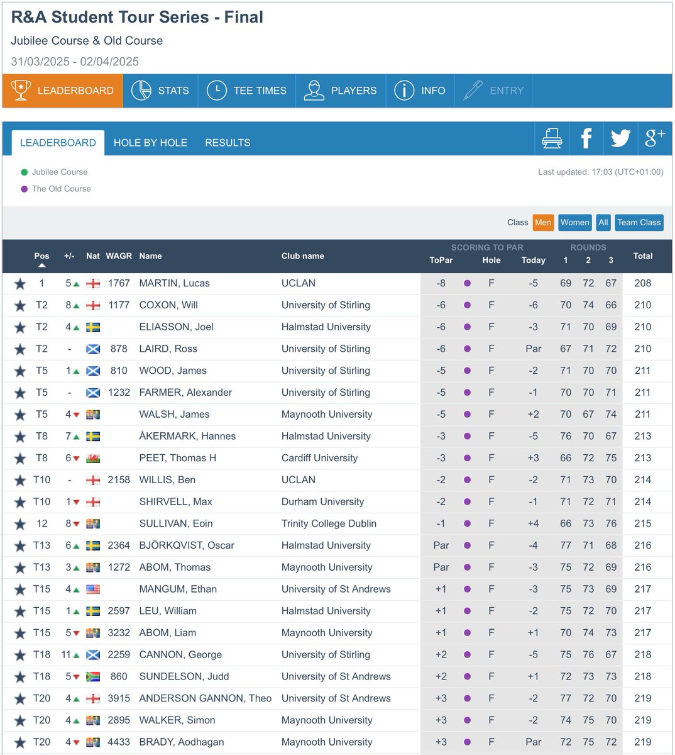The image size is (675, 755).
Task: Star SHIRVELL, Max row
Action: pos(20,502)
